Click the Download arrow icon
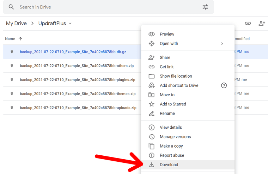268x174 pixels. (151, 165)
